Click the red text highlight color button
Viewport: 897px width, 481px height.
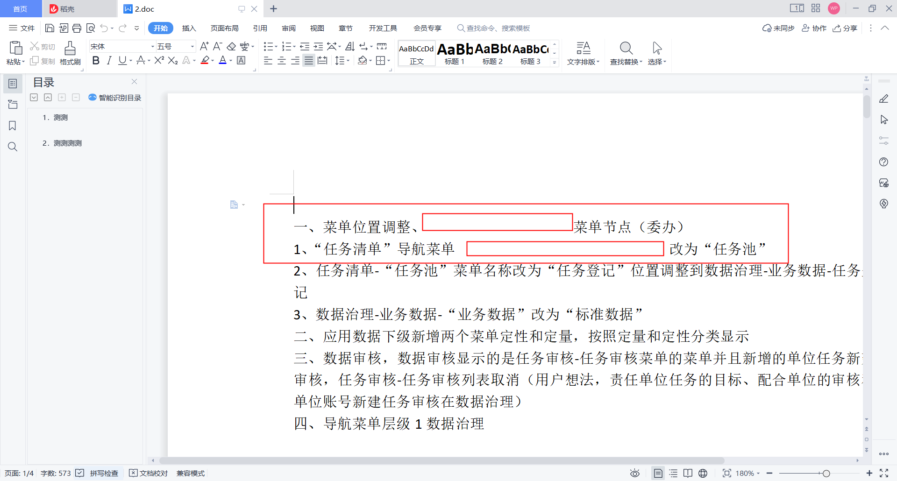point(205,60)
